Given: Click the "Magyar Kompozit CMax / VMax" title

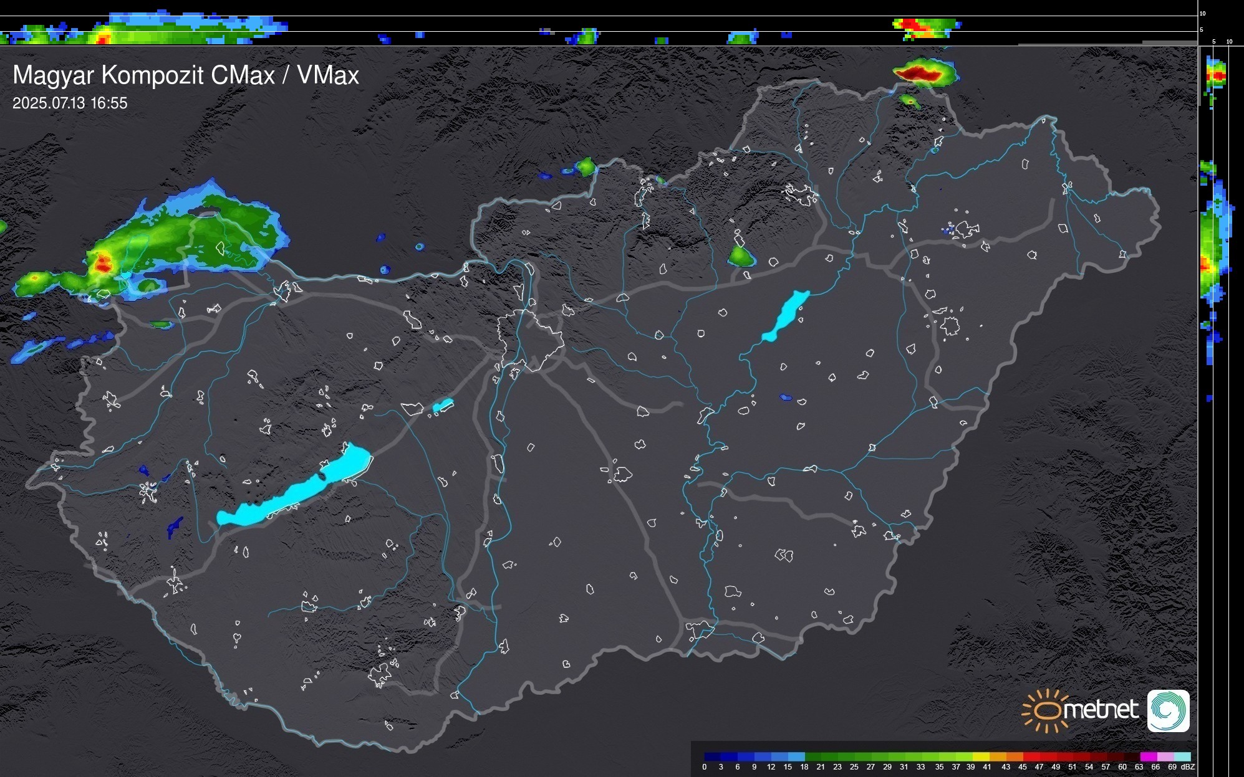Looking at the screenshot, I should click(x=186, y=75).
